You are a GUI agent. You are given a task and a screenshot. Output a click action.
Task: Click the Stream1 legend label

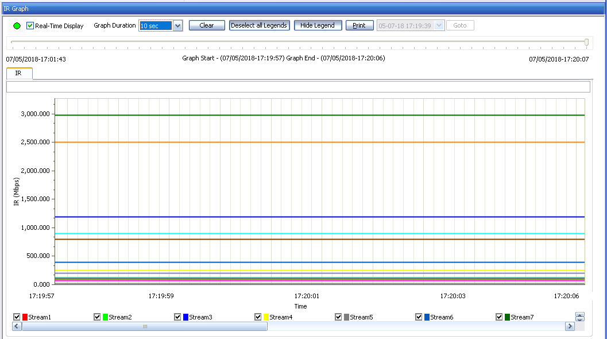coord(40,317)
